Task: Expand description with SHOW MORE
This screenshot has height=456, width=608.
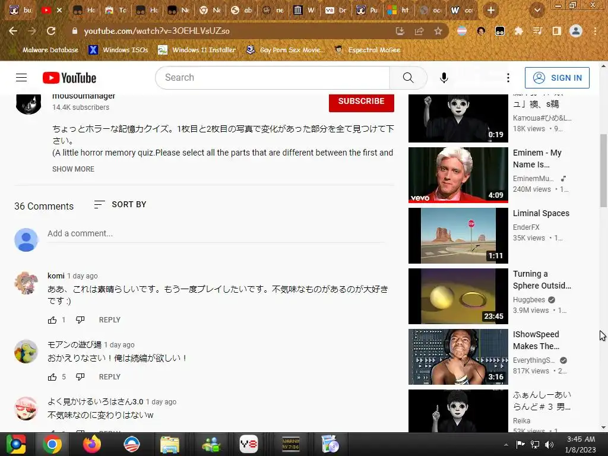Action: tap(73, 169)
